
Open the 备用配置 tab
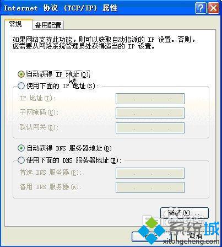point(48,25)
